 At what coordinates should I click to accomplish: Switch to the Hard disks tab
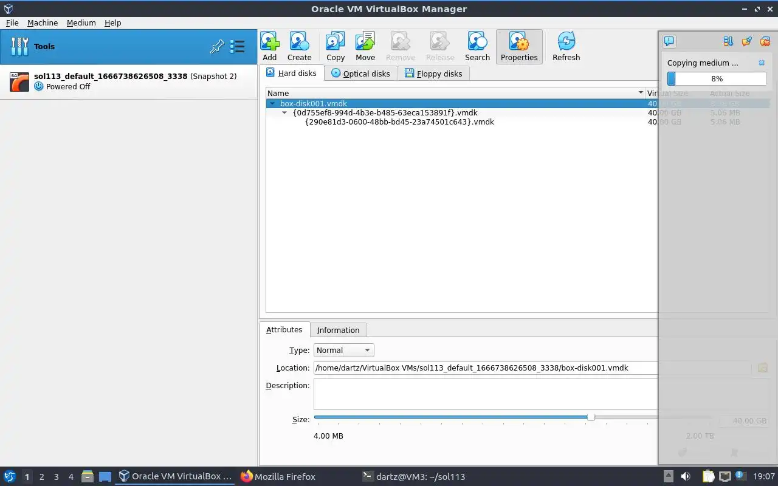[292, 73]
